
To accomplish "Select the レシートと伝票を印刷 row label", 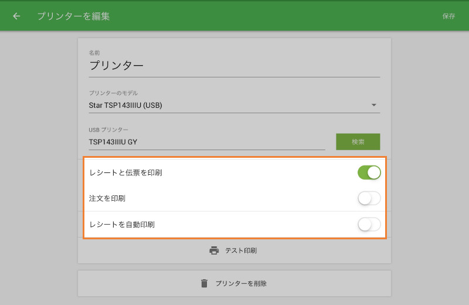I will tap(125, 172).
